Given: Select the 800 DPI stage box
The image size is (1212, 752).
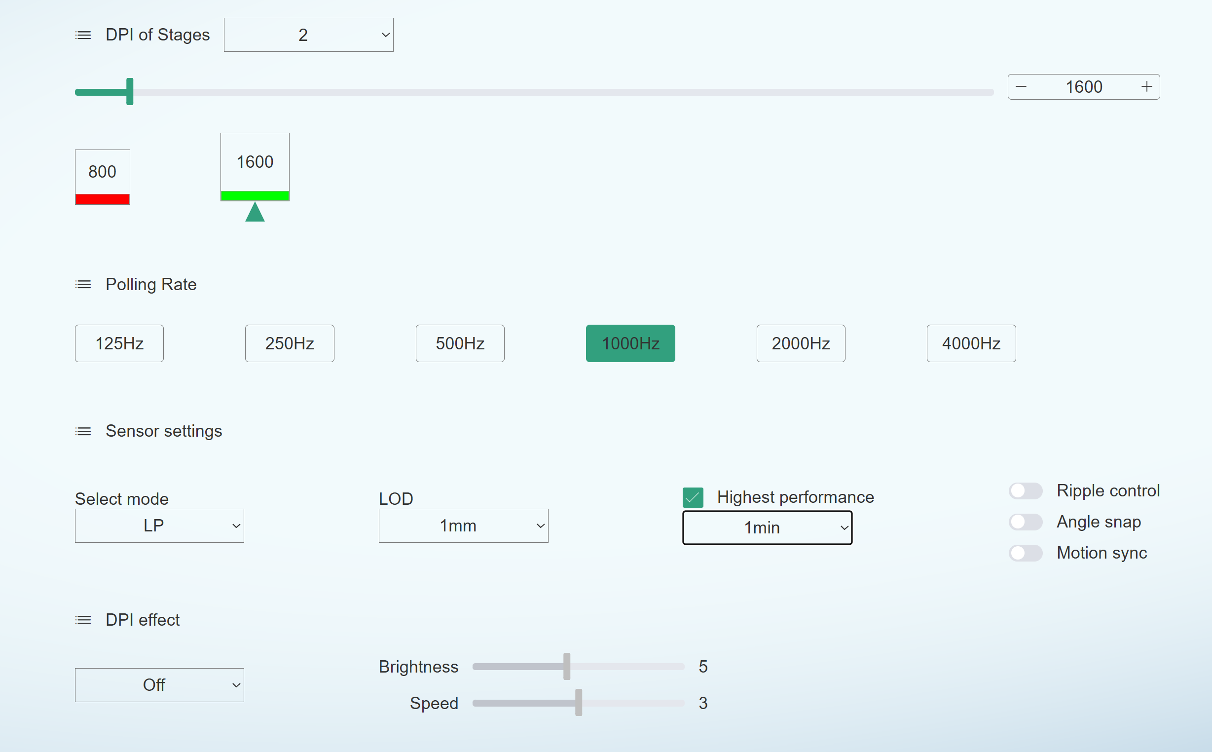Looking at the screenshot, I should click(103, 172).
